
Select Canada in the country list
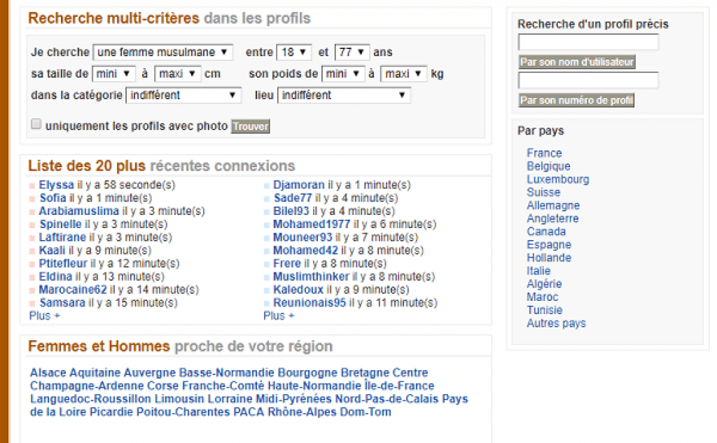pos(546,232)
